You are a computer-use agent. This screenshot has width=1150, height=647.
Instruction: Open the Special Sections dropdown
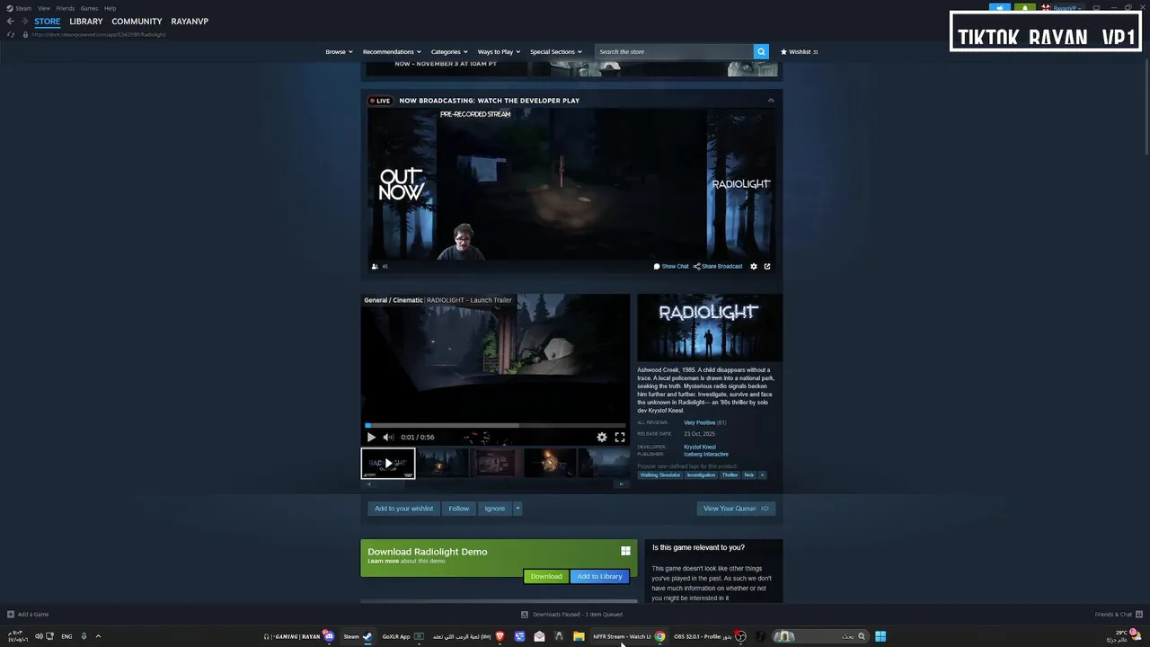click(555, 51)
